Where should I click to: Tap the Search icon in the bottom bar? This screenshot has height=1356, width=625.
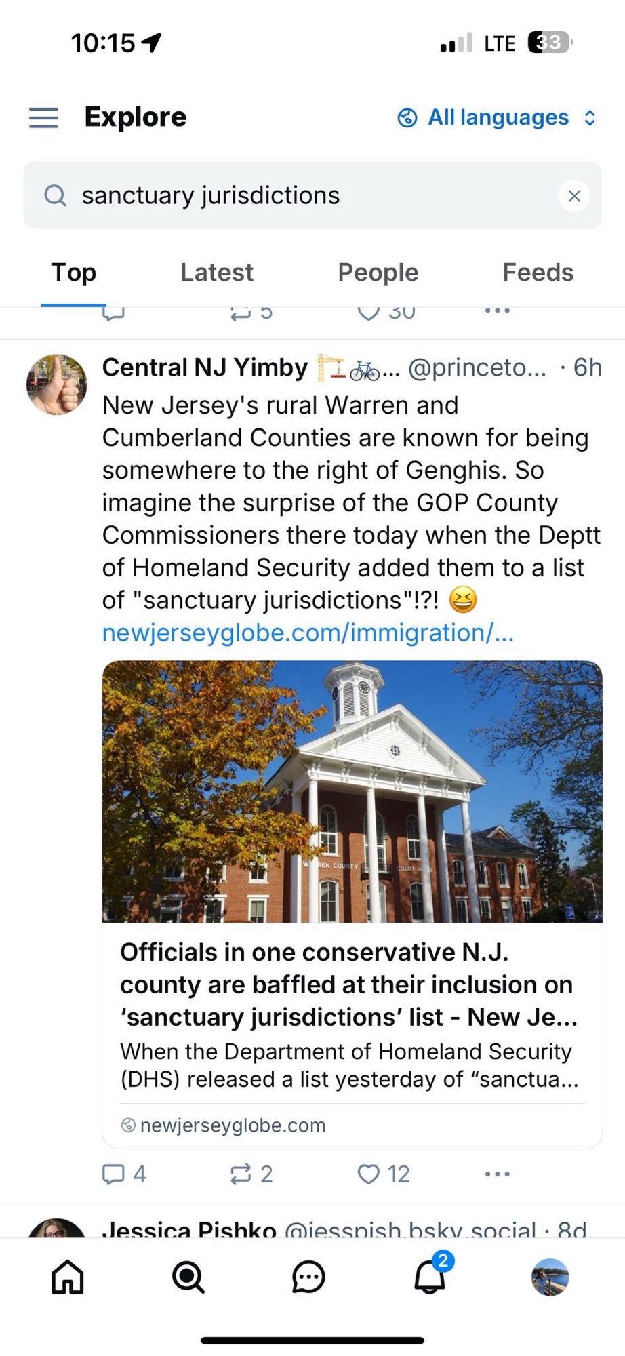pos(188,1277)
